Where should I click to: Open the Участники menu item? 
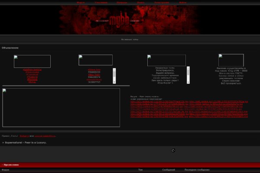pyautogui.click(x=101, y=2)
